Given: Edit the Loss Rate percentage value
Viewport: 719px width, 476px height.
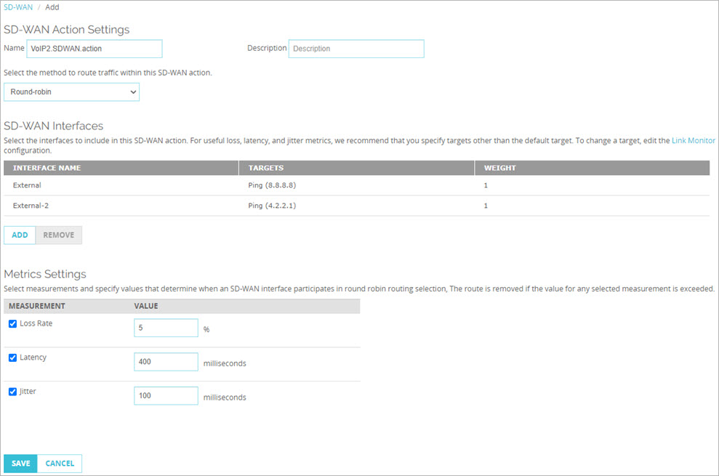Looking at the screenshot, I should click(x=166, y=328).
